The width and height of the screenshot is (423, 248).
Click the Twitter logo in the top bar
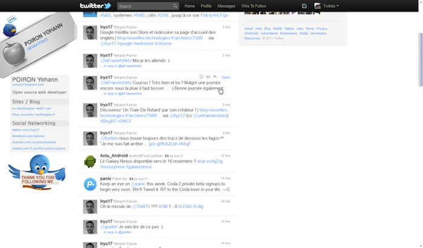pos(96,6)
